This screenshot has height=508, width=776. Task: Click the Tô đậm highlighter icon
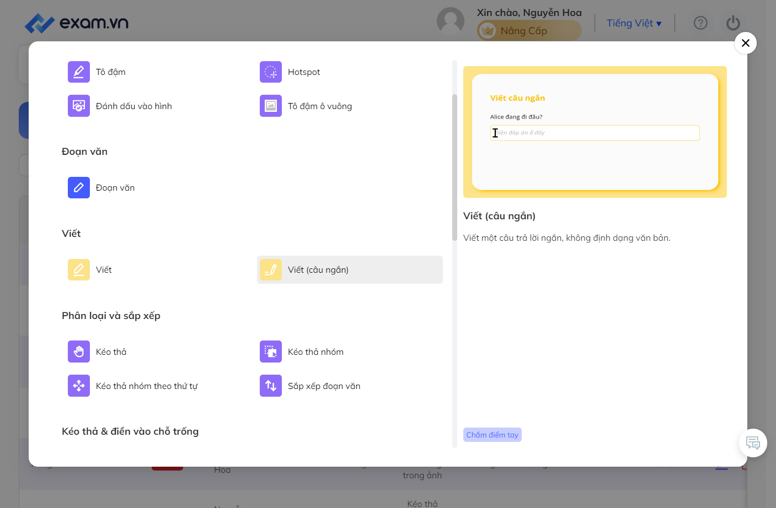point(79,72)
